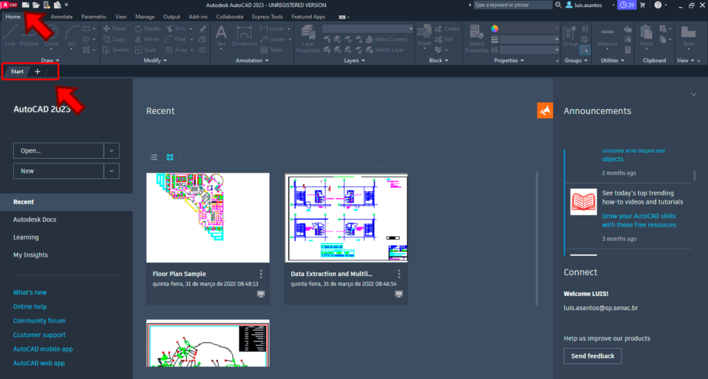Viewport: 708px width, 379px height.
Task: Open the Manage ribbon tab
Action: coord(145,17)
